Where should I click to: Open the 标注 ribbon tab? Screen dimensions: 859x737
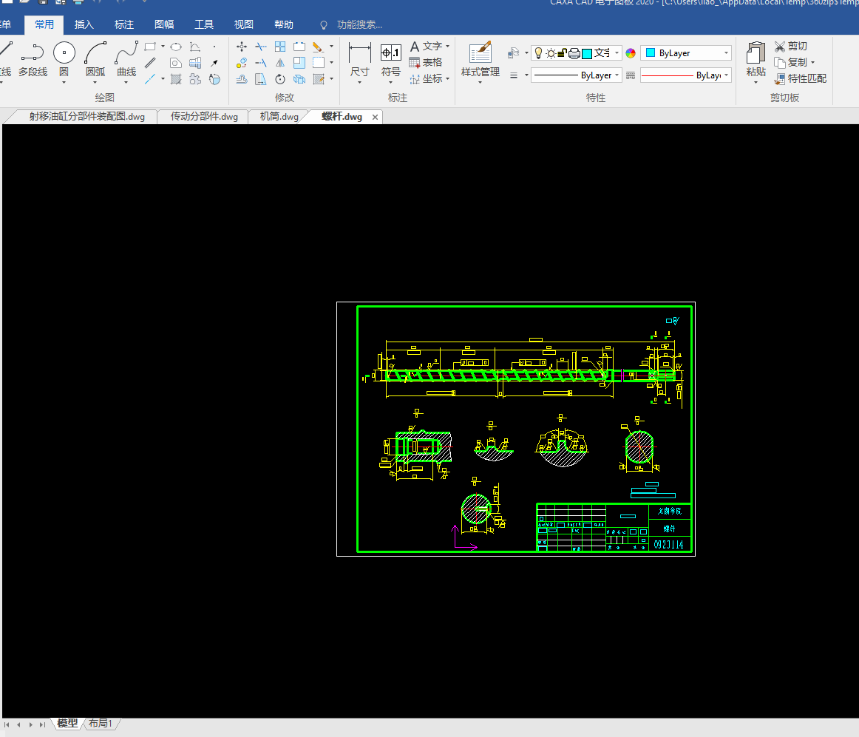123,24
